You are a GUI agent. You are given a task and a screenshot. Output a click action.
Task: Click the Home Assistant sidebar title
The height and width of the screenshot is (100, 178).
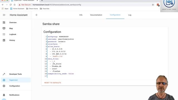19,15
